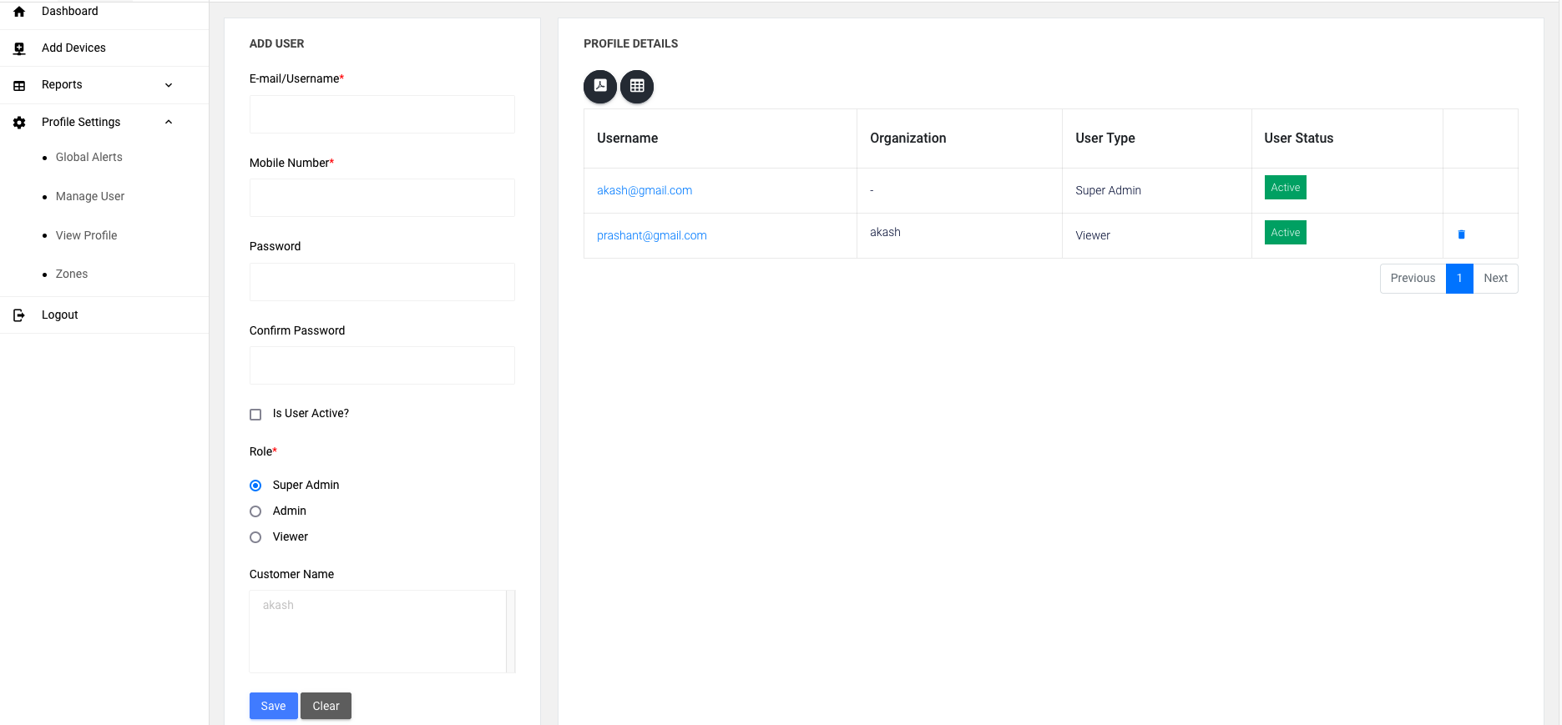Click the Dashboard home icon
The height and width of the screenshot is (725, 1562).
pyautogui.click(x=19, y=12)
